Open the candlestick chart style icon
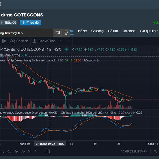This screenshot has width=159, height=159. point(4,41)
